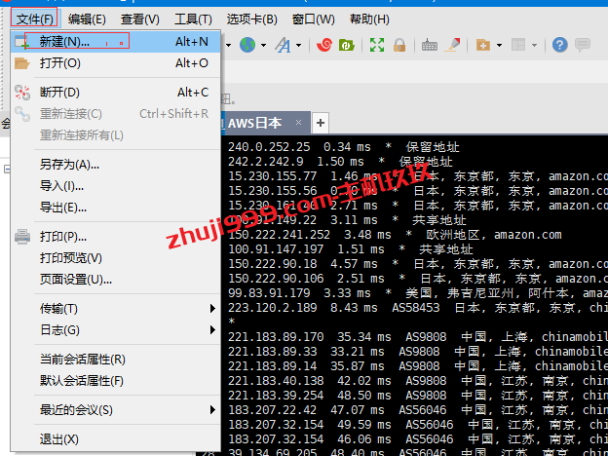The height and width of the screenshot is (456, 608).
Task: Close the AWS日本 tab
Action: coord(298,123)
